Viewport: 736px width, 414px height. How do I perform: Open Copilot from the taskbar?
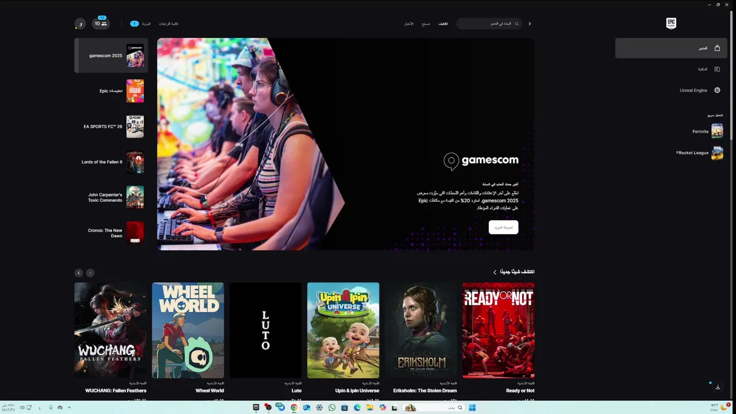382,408
